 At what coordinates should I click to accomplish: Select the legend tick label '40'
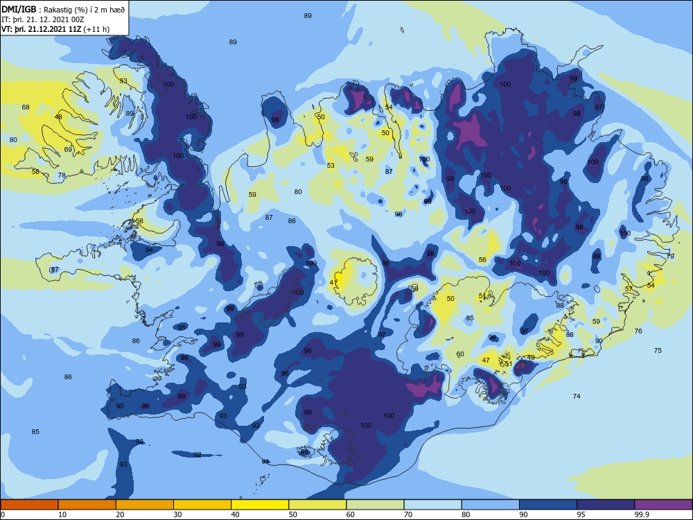[x=235, y=514]
